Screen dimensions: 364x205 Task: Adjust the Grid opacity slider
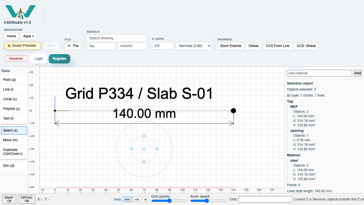pos(169,201)
